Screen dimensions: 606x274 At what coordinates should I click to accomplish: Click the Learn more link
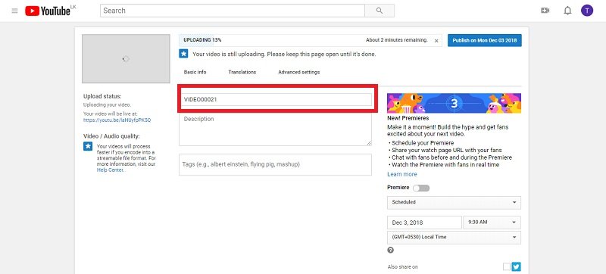point(402,174)
